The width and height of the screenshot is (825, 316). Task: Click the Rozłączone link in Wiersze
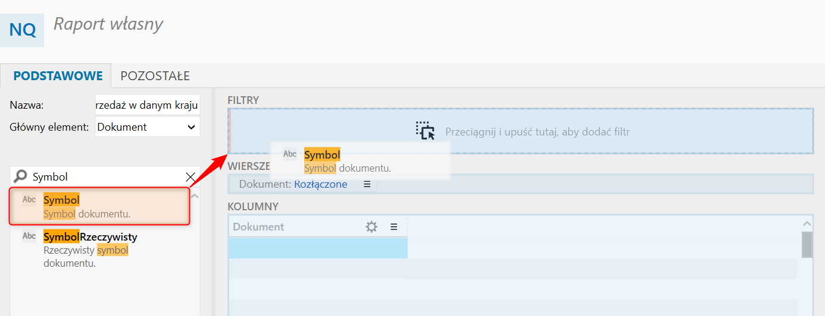pos(320,184)
